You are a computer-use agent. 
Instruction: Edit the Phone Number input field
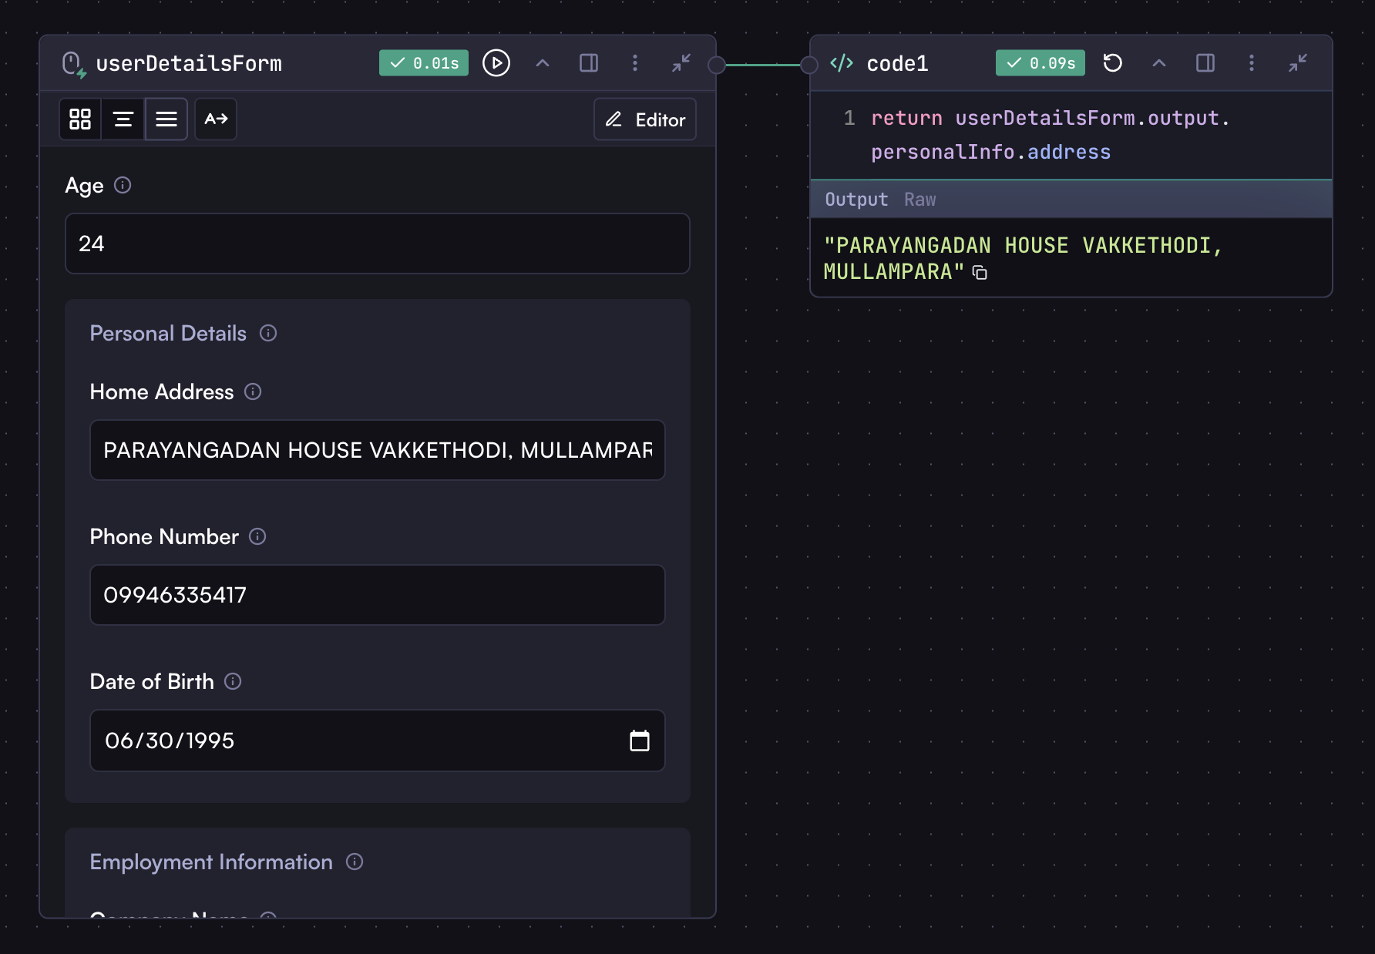(x=378, y=595)
